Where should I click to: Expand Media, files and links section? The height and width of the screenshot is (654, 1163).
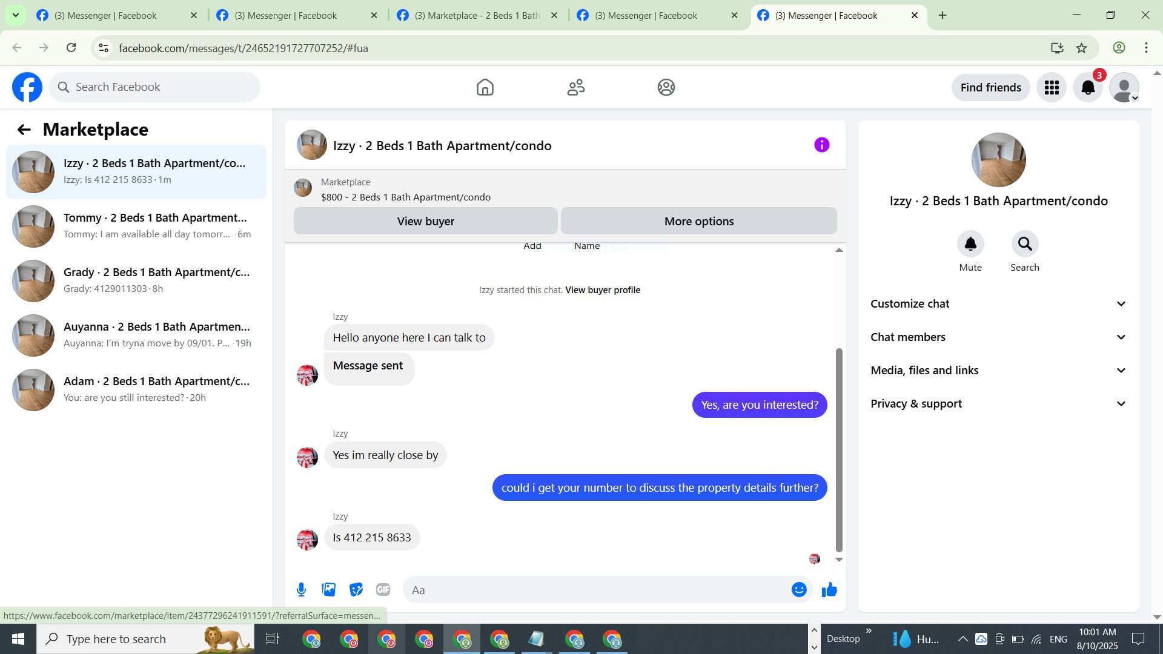tap(998, 371)
